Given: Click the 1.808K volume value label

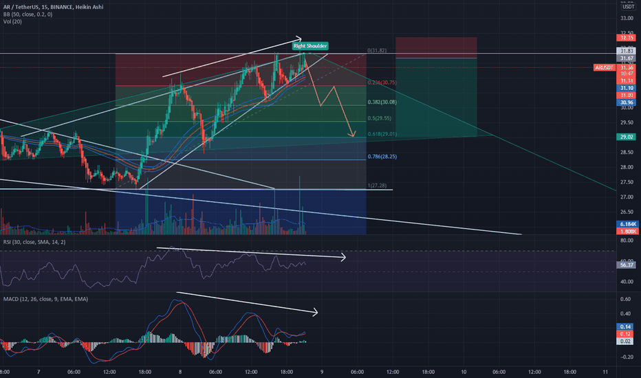Looking at the screenshot, I should [627, 232].
